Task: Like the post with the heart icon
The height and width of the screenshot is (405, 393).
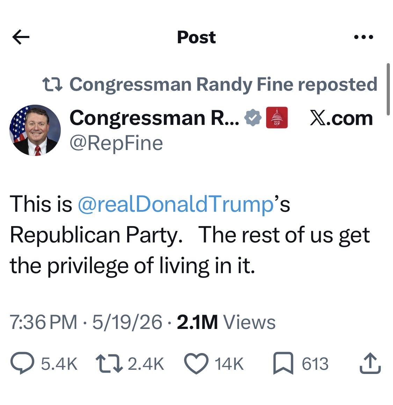Action: click(196, 363)
